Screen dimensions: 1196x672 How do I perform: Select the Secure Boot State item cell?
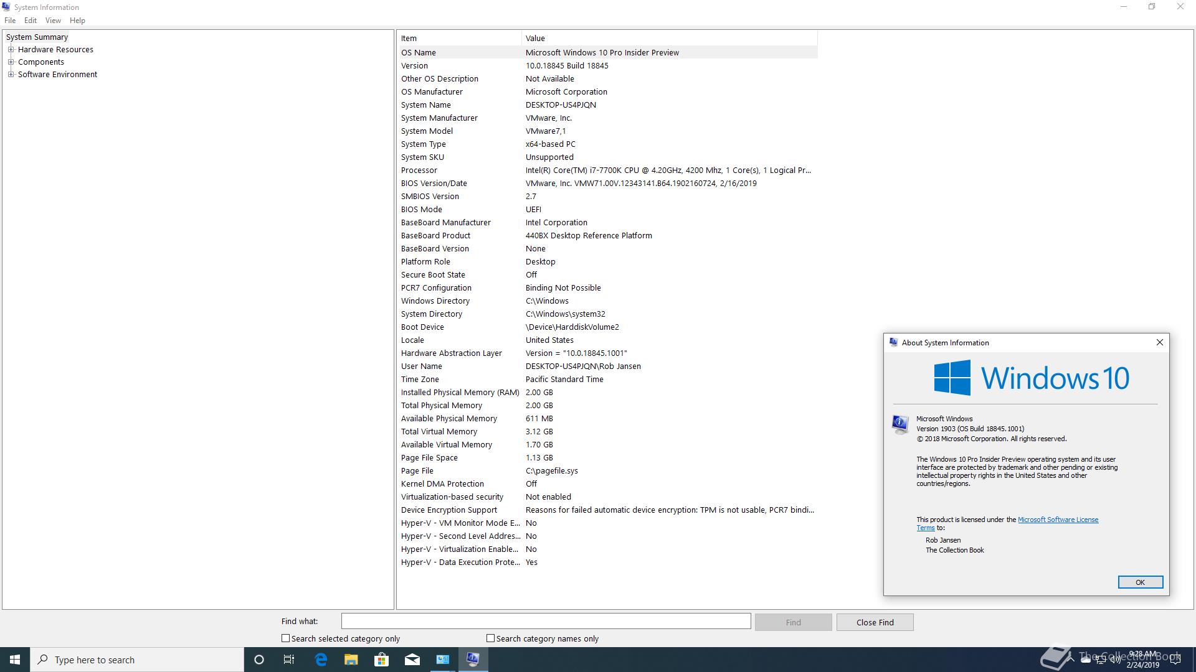point(433,275)
